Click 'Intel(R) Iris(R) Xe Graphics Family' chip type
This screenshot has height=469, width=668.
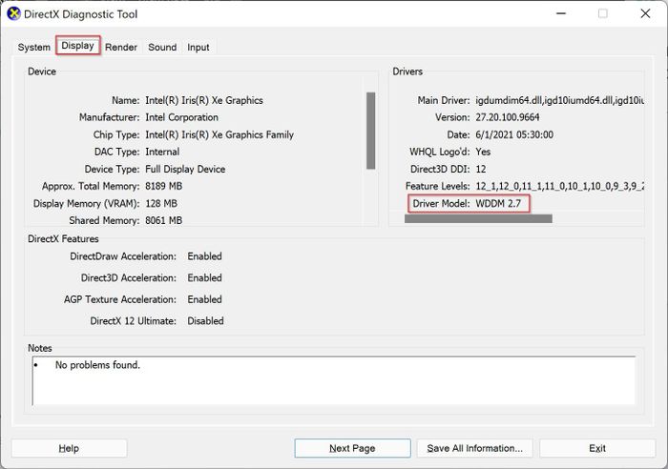(x=219, y=135)
